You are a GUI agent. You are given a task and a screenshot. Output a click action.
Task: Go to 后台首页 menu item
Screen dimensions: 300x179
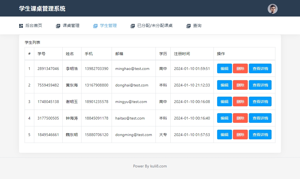click(34, 26)
